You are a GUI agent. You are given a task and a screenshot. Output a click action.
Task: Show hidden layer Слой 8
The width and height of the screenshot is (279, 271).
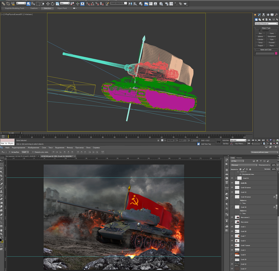232,255
